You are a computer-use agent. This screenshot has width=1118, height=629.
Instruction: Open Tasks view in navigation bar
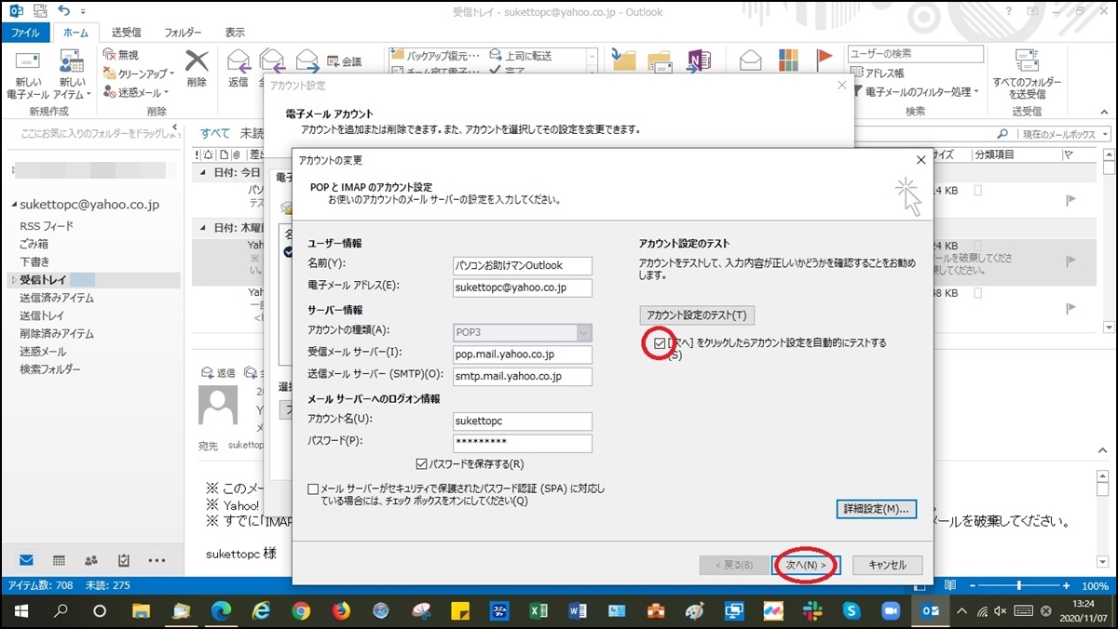(x=124, y=560)
